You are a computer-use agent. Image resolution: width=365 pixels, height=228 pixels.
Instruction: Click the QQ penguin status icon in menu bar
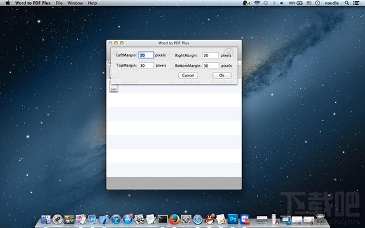click(246, 3)
